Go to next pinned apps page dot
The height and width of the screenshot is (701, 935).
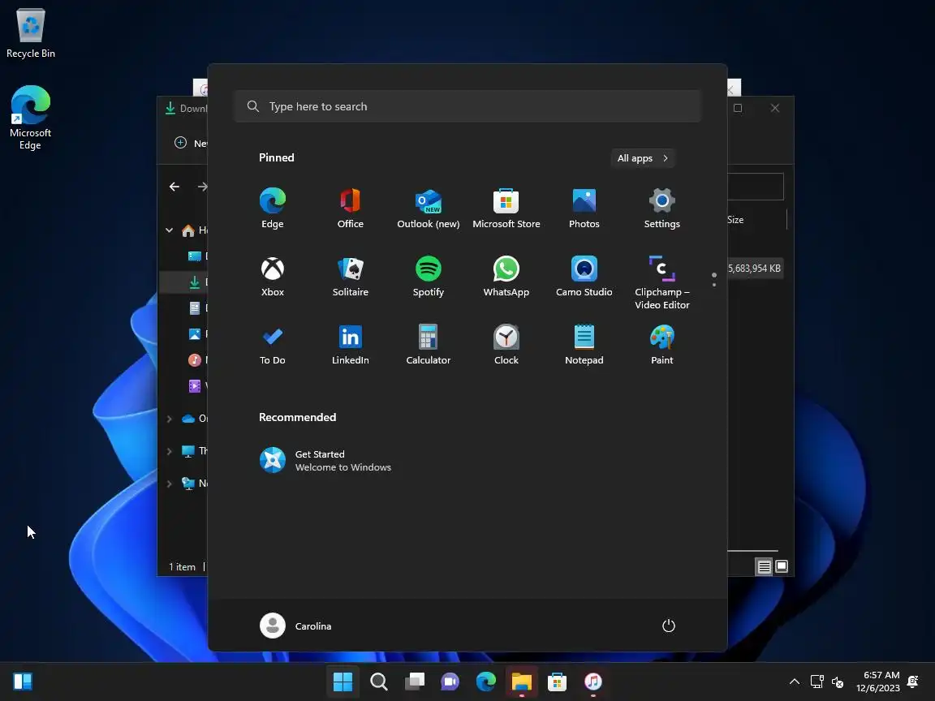point(713,285)
